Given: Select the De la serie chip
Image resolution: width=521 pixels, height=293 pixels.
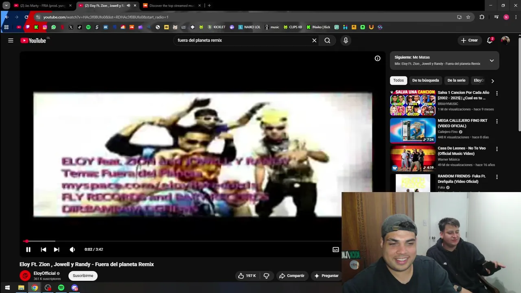Looking at the screenshot, I should (x=456, y=80).
